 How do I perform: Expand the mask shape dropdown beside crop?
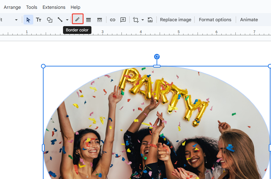coord(143,20)
